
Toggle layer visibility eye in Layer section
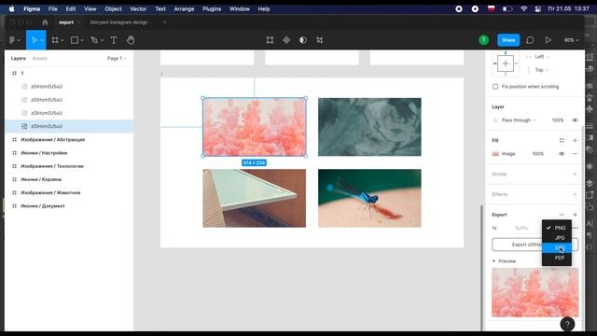pos(575,120)
